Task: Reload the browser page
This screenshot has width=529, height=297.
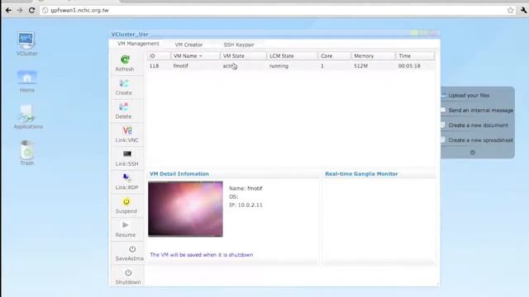Action: pos(31,10)
